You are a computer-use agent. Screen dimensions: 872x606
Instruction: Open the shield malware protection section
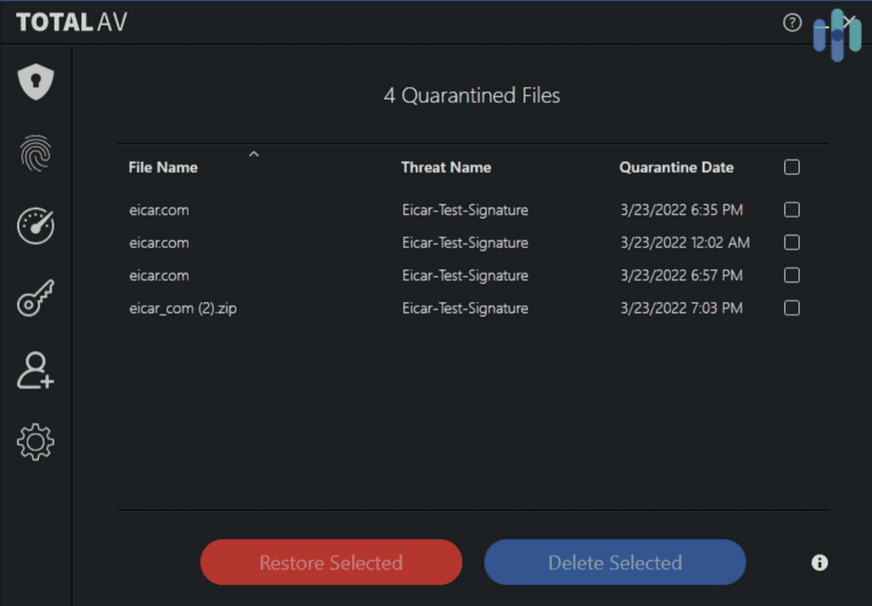pyautogui.click(x=36, y=82)
